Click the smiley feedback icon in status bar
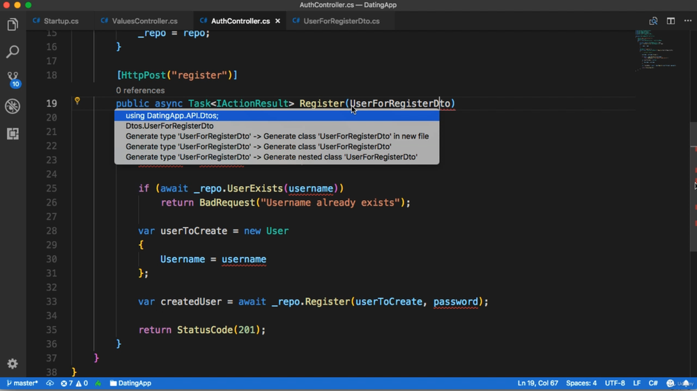This screenshot has height=391, width=697. [x=671, y=383]
